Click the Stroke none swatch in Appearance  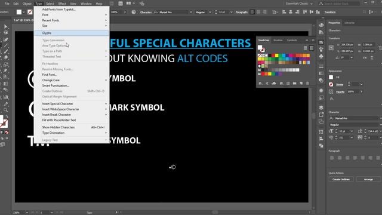(x=331, y=84)
